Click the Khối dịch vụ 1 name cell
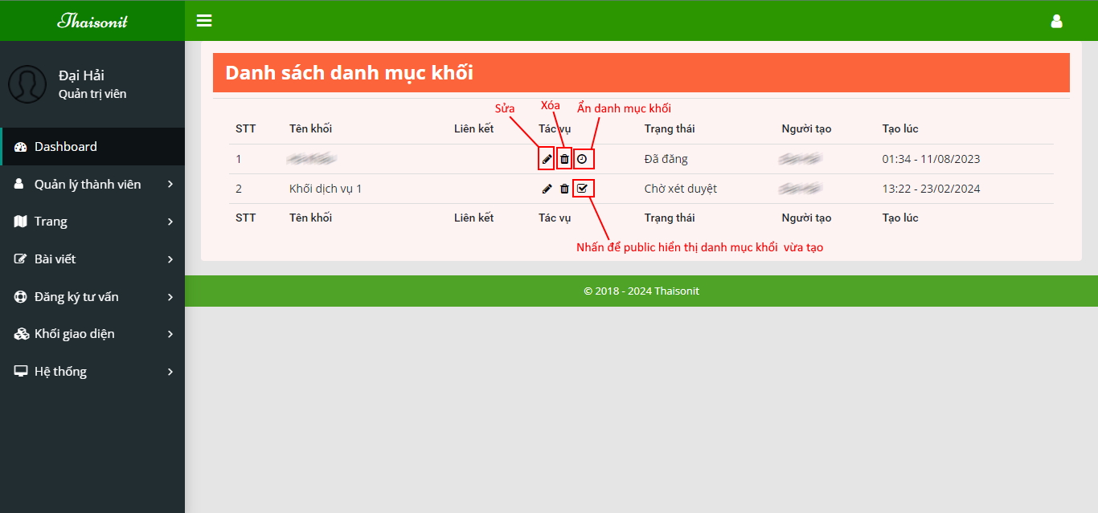 pos(326,189)
